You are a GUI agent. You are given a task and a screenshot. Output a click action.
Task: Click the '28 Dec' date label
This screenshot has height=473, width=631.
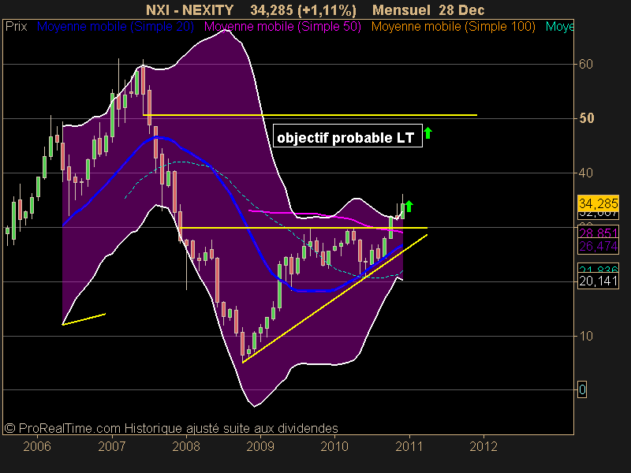461,9
